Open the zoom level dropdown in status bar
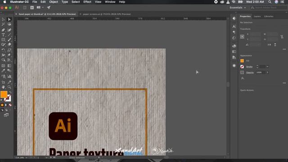288x162 pixels. [x=27, y=157]
